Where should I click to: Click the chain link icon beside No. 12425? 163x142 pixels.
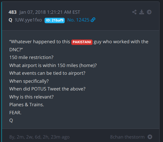pos(93,20)
